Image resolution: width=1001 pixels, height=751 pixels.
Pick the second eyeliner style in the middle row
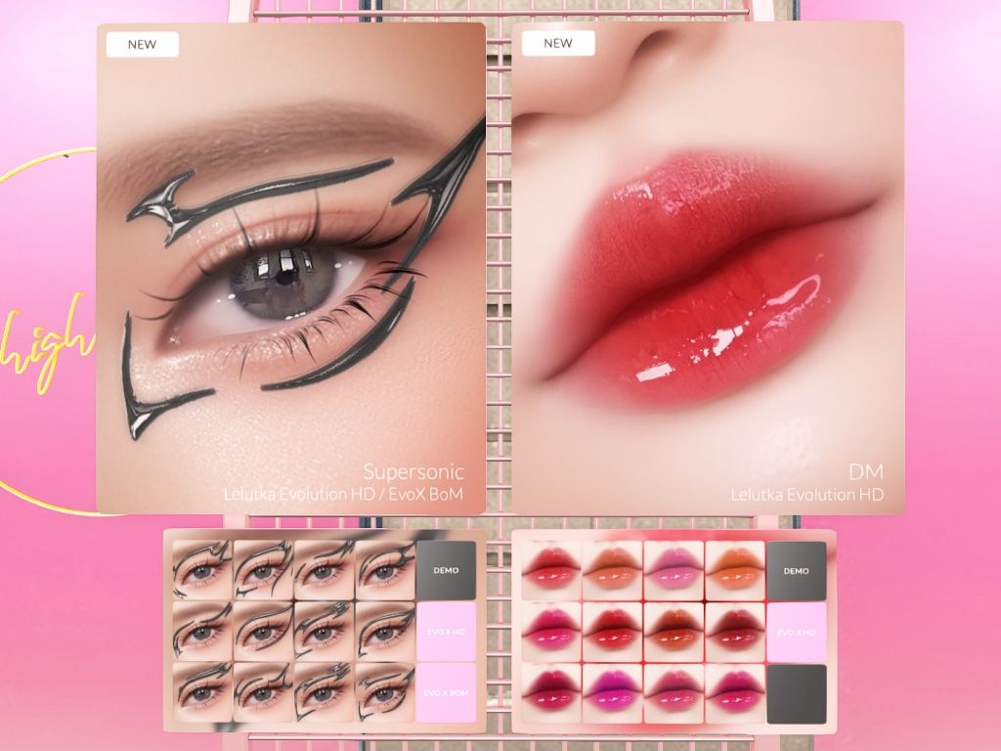[x=263, y=632]
